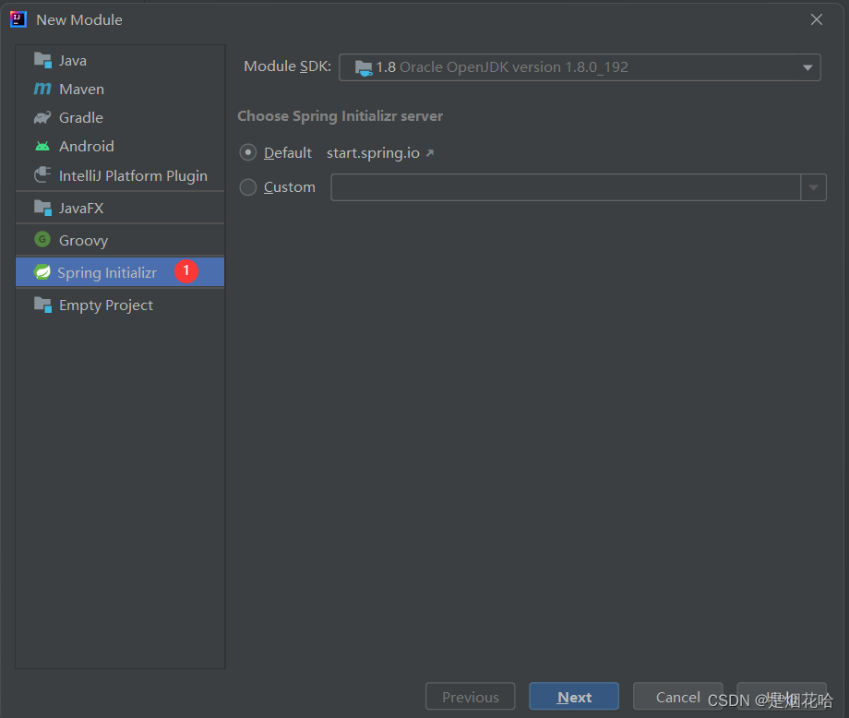The width and height of the screenshot is (849, 718).
Task: Click the Empty Project folder icon
Action: [x=42, y=305]
